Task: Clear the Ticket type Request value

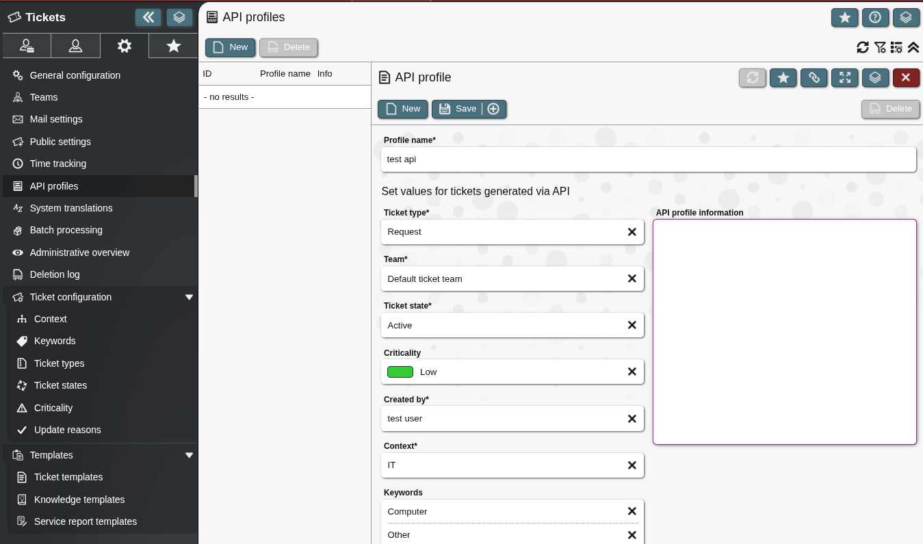Action: (632, 232)
